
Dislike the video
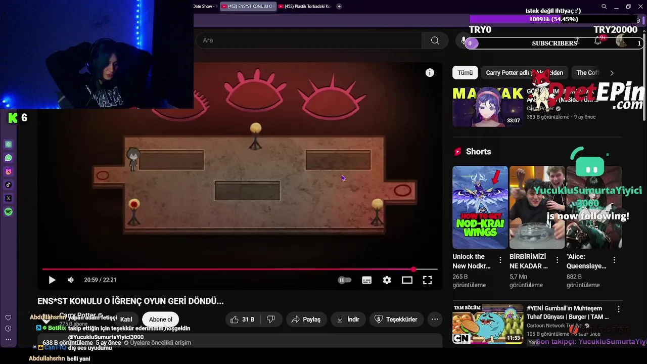coord(271,320)
